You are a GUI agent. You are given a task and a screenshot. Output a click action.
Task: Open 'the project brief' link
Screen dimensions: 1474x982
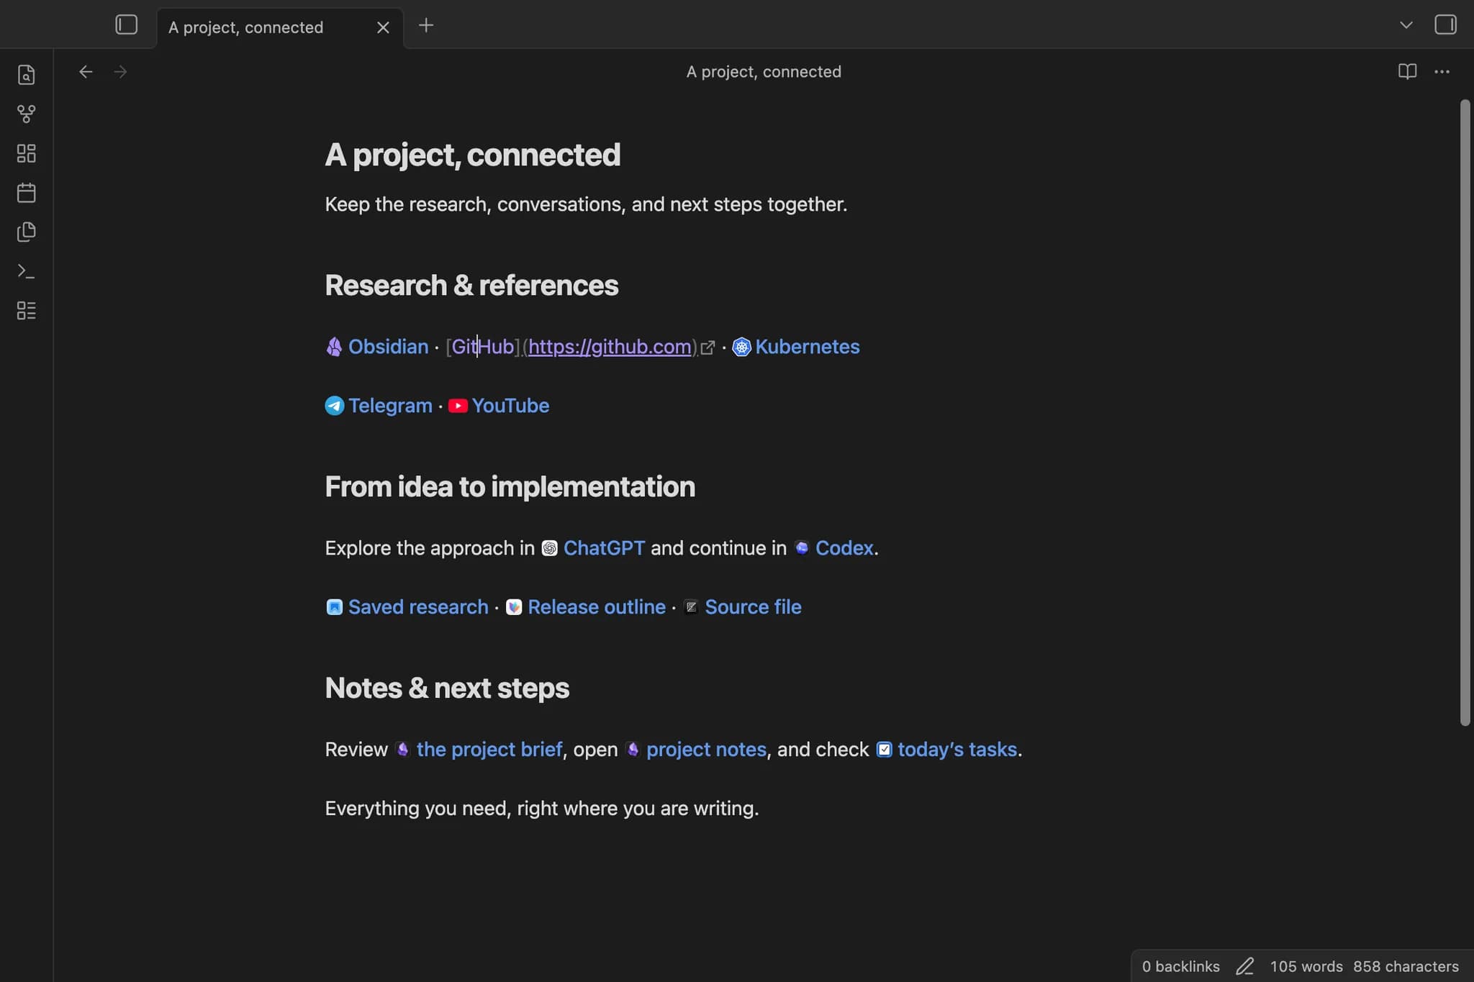pos(489,750)
